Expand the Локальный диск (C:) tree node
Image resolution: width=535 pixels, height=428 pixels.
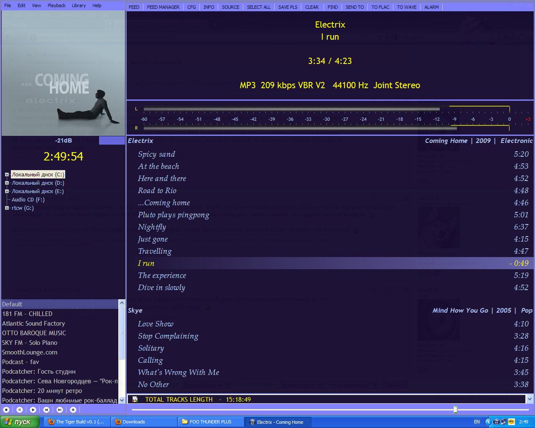[x=7, y=175]
